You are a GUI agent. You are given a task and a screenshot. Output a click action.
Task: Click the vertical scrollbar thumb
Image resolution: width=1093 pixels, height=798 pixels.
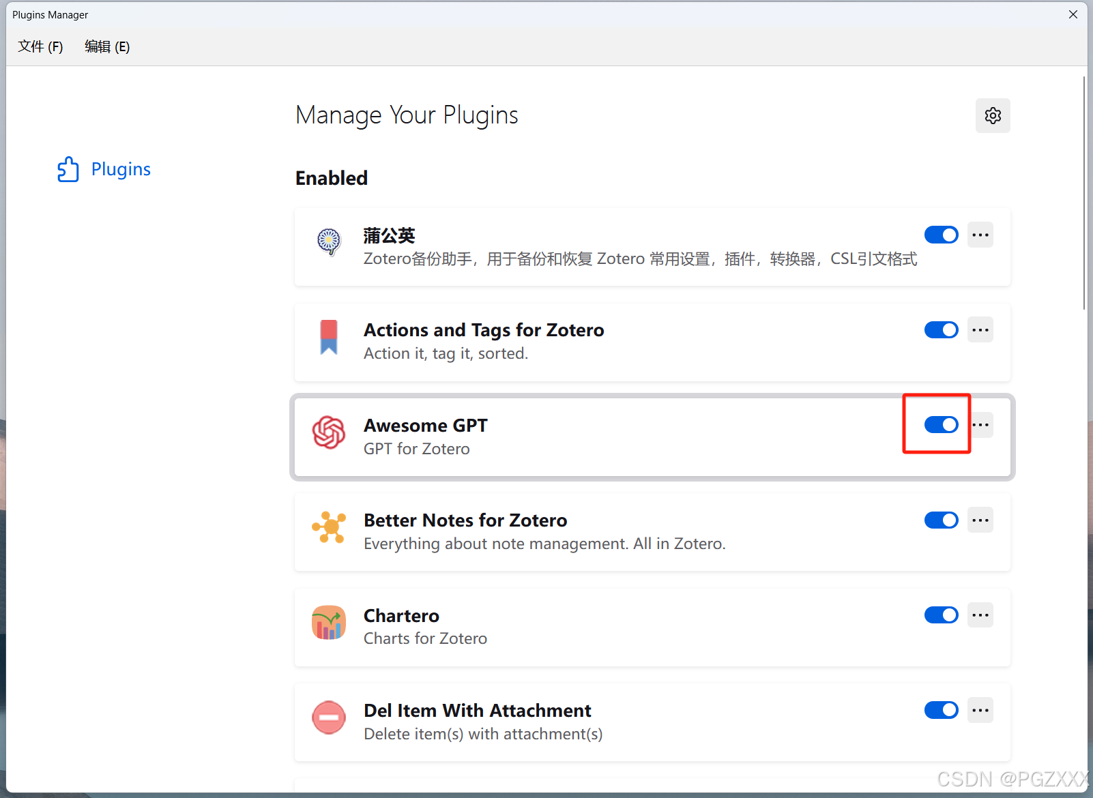[x=1083, y=193]
